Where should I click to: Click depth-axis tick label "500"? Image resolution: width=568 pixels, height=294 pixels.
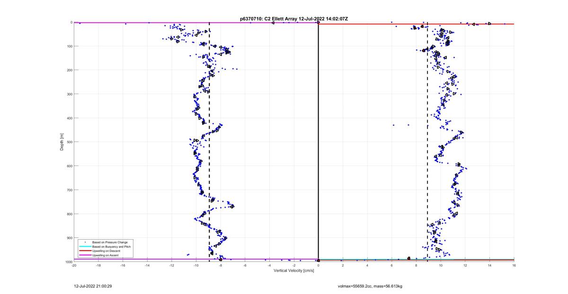point(69,142)
